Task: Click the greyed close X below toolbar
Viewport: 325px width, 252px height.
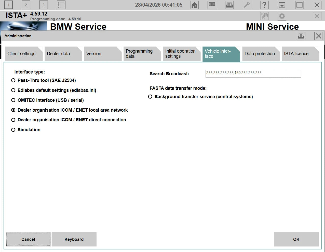Action: 317,16
